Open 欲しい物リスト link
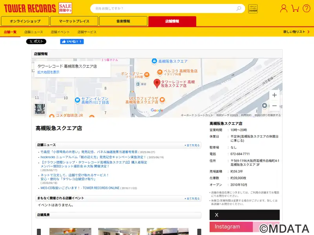This screenshot has width=314, height=235. coord(296,32)
